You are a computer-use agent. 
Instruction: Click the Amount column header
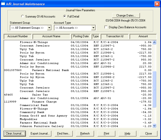pos(143,36)
